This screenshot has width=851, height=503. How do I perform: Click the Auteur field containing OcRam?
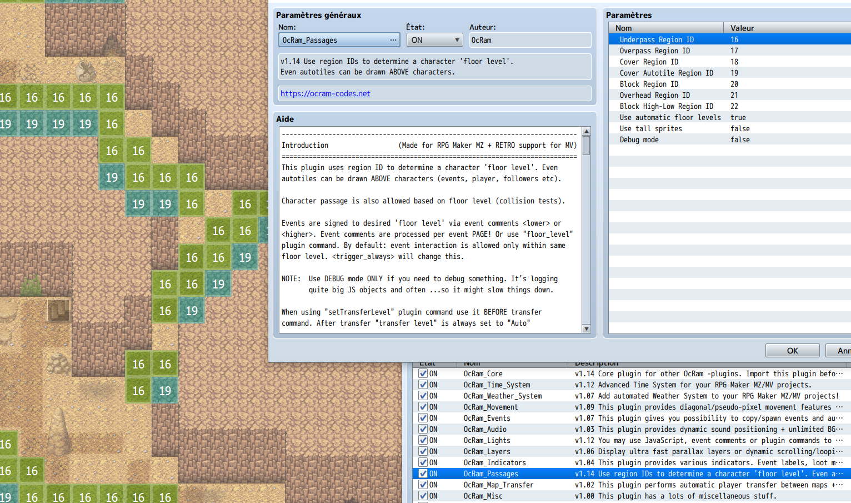[x=530, y=40]
